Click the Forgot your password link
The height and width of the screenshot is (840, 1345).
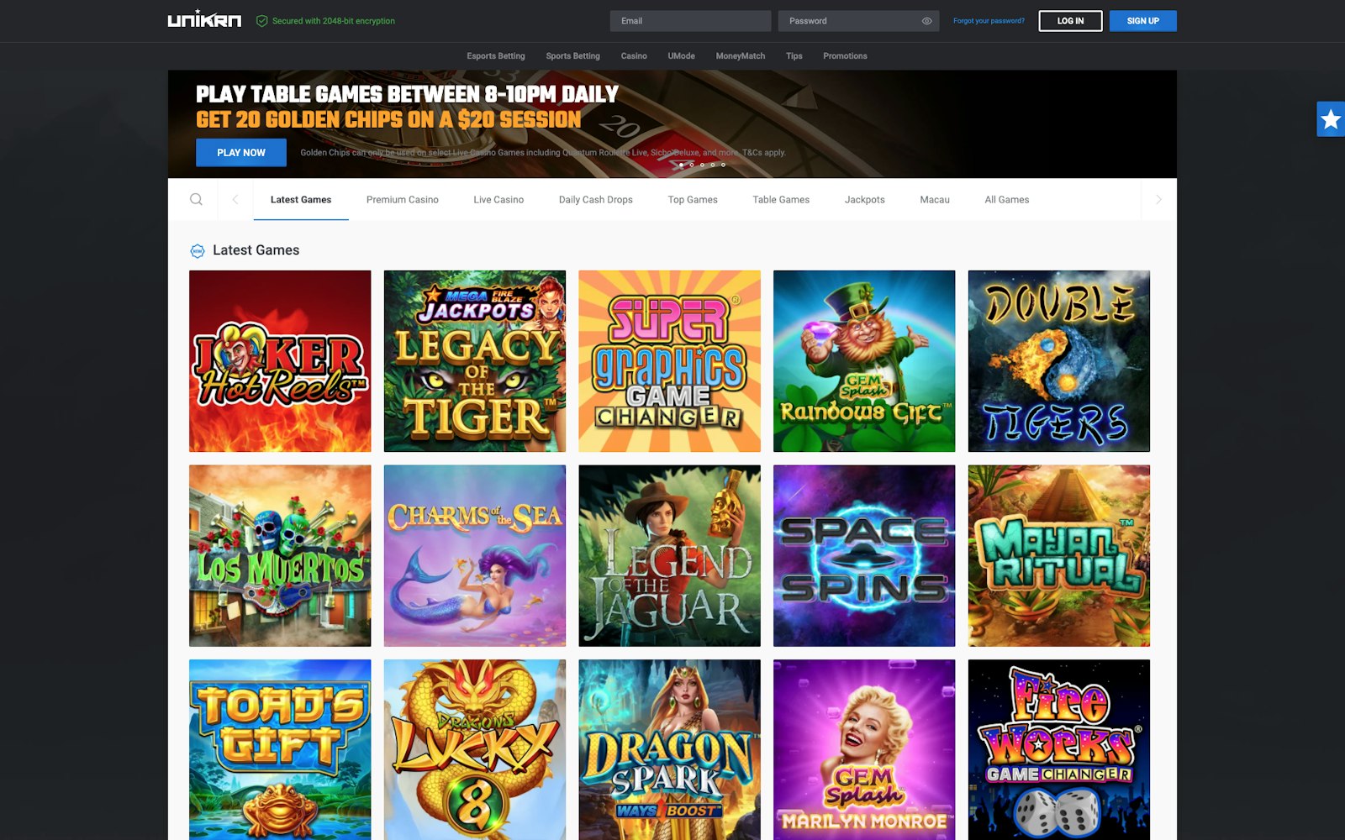pos(989,21)
